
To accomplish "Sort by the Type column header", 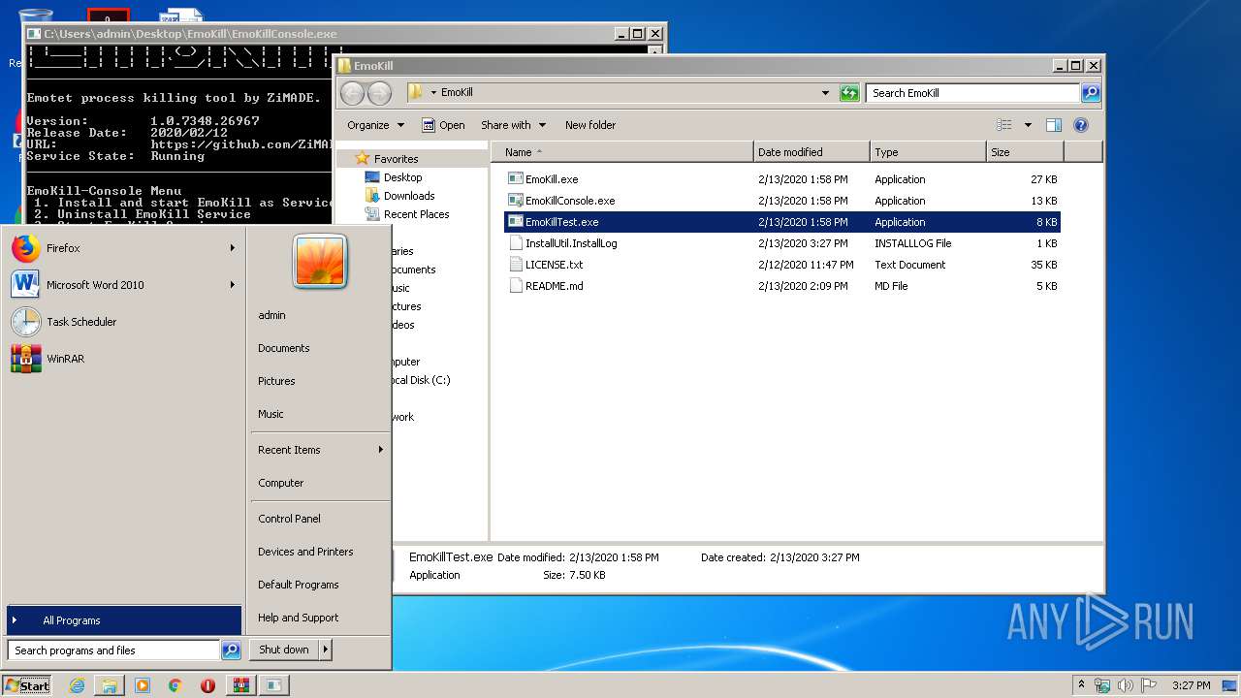I will tap(927, 152).
